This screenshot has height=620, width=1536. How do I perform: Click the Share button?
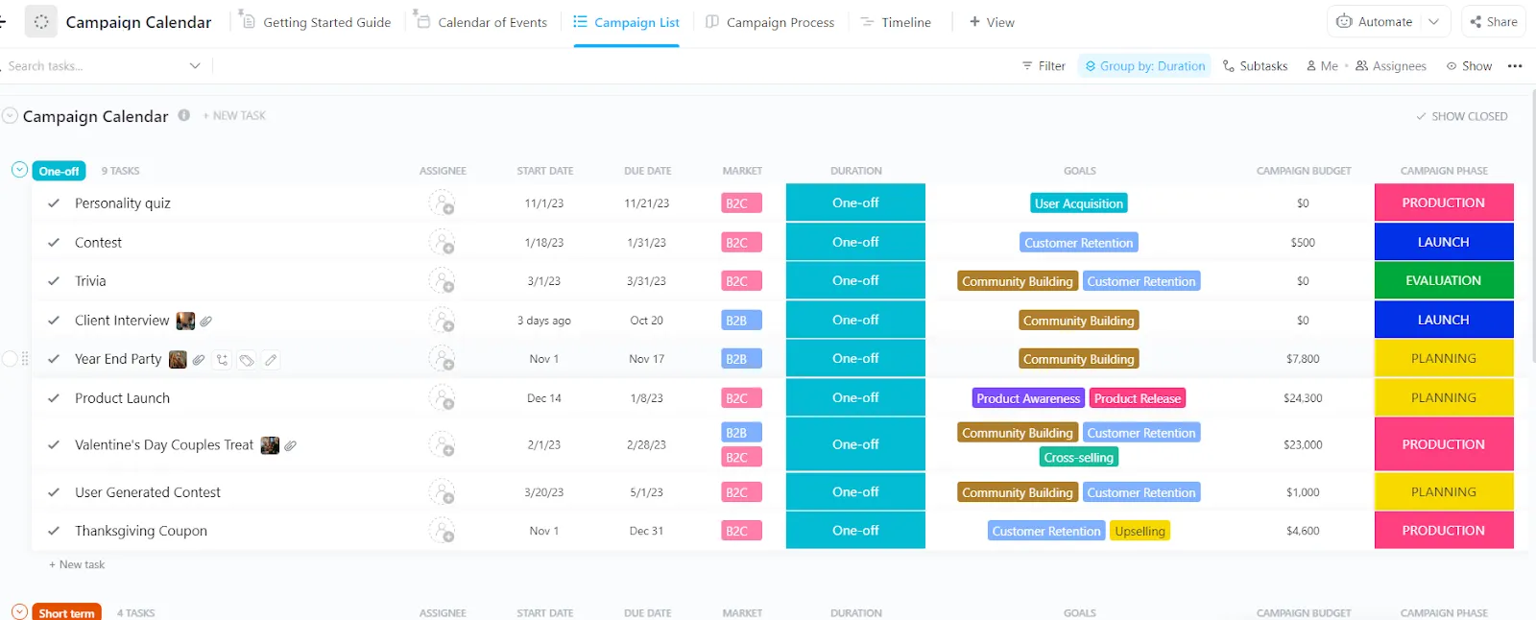[1494, 21]
